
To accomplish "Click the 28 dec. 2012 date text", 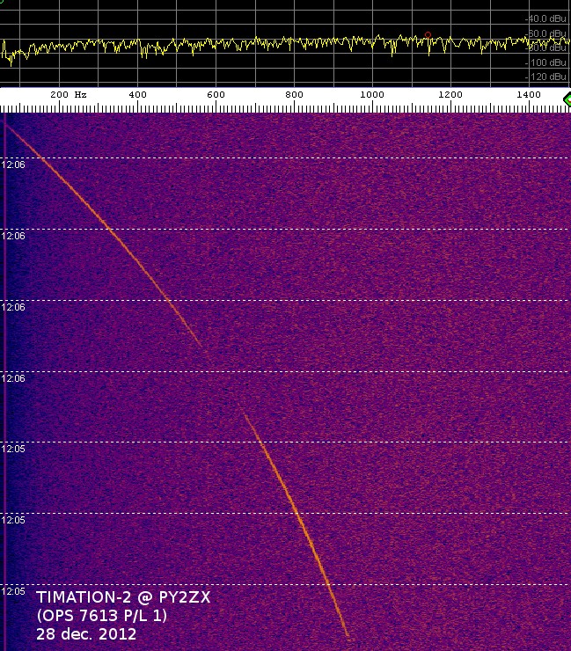I will 86,633.
